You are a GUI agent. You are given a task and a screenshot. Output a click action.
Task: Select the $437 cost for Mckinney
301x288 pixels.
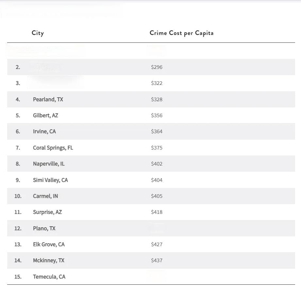click(157, 261)
